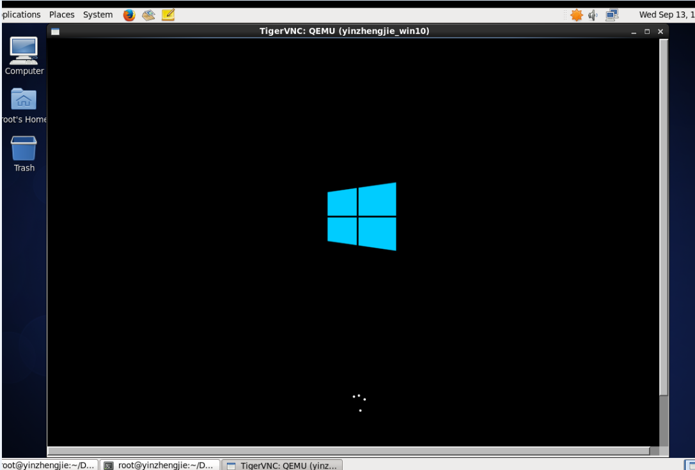Open the mail client launcher icon

[148, 15]
